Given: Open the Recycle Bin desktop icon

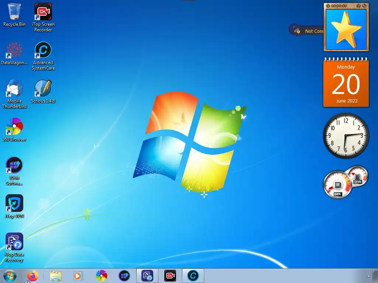Looking at the screenshot, I should 14,14.
